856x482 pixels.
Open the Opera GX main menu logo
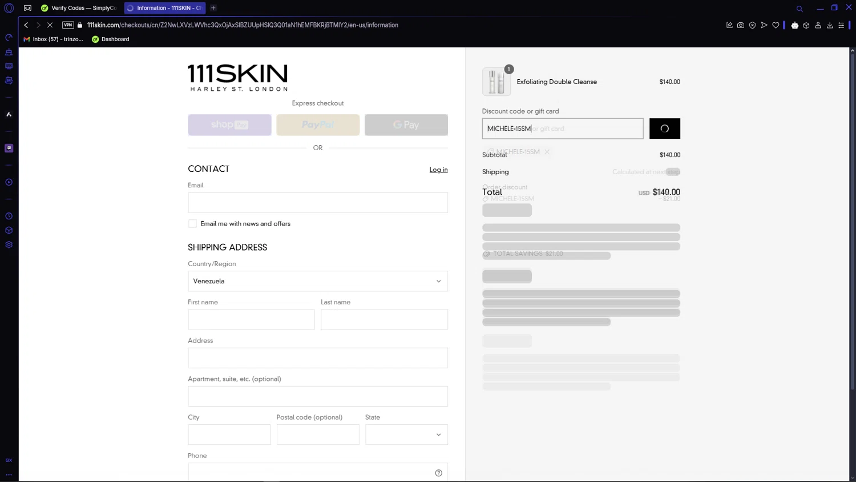pyautogui.click(x=9, y=8)
